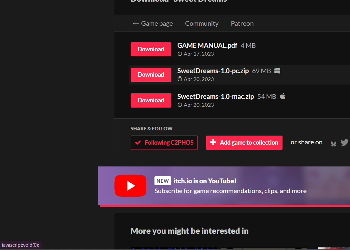This screenshot has height=250, width=350.
Task: Download the GAME MANUAL.pdf file
Action: click(x=151, y=49)
